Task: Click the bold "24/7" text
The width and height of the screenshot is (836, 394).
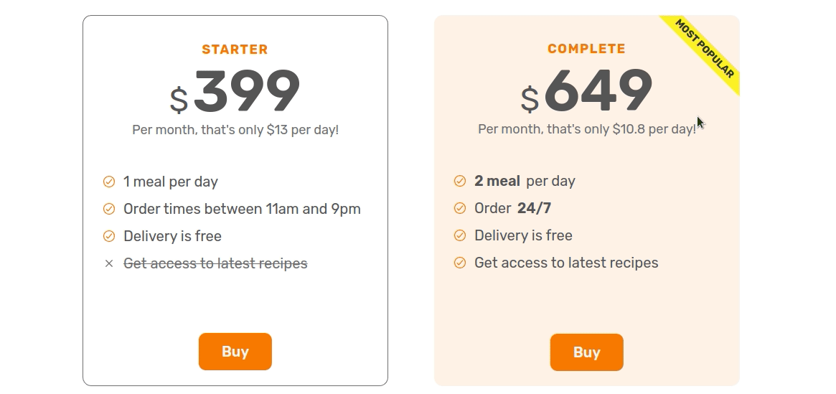Action: tap(534, 208)
